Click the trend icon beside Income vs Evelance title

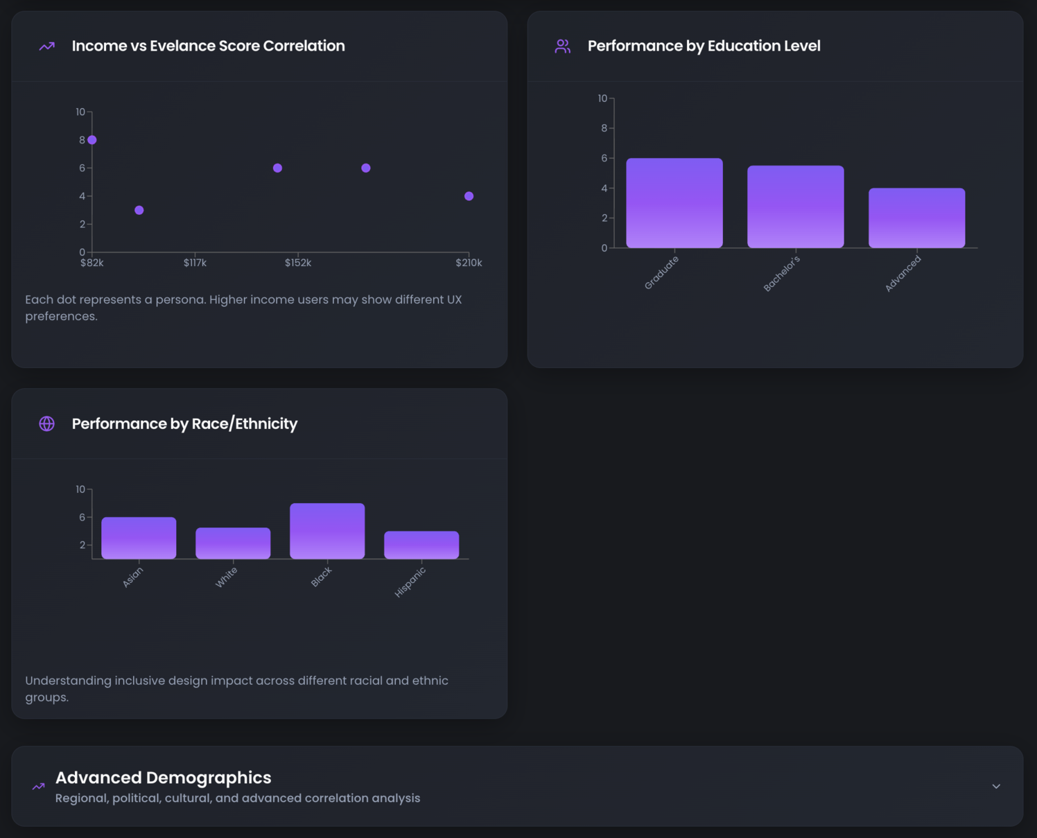[x=46, y=46]
